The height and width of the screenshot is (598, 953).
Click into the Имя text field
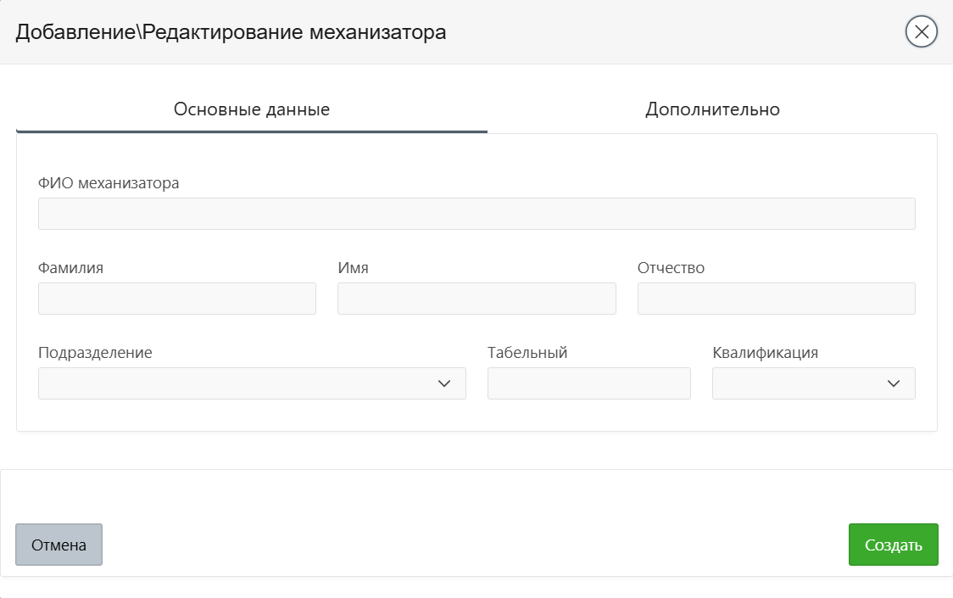click(x=476, y=299)
